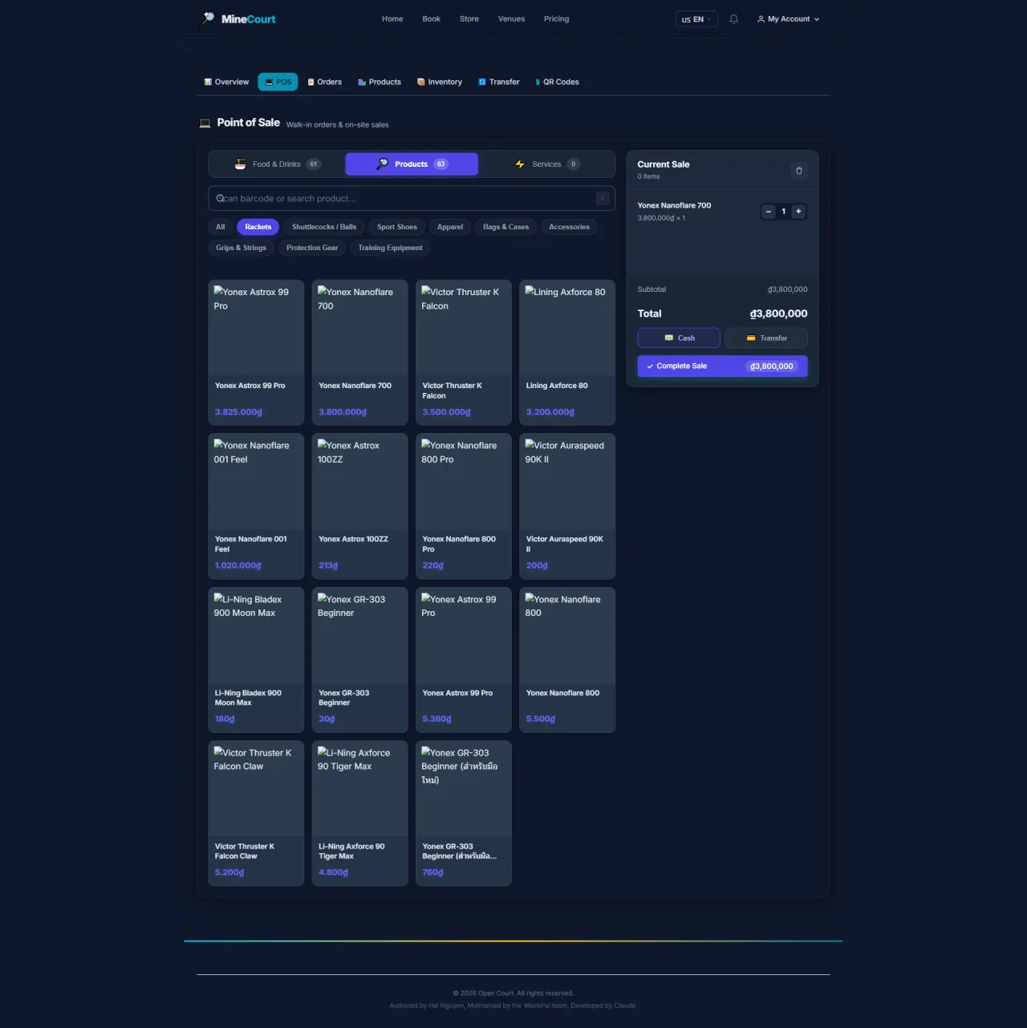Add the Victor Thruster K Falcon Claw card

[256, 813]
